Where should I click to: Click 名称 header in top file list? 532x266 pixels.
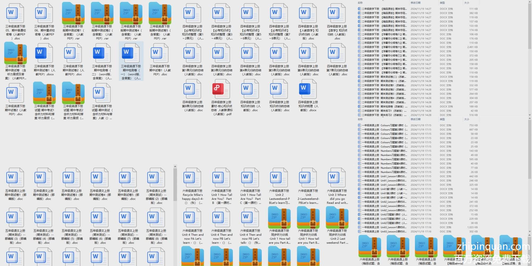point(360,3)
